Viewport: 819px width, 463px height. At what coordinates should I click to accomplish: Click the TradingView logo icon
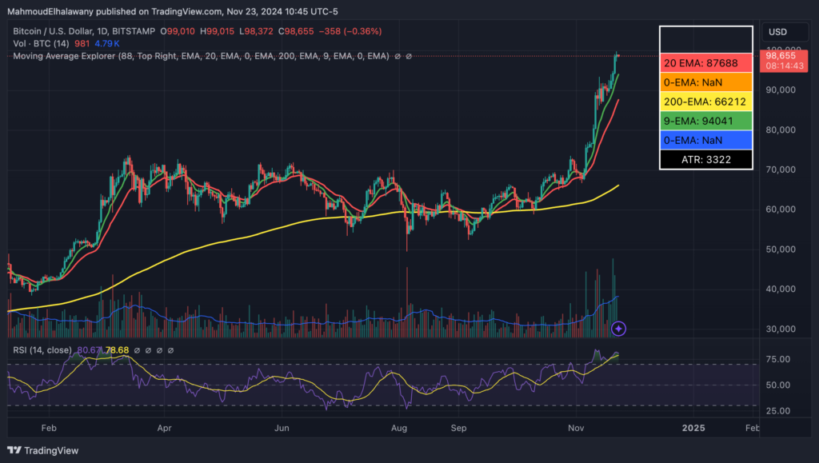tap(14, 450)
